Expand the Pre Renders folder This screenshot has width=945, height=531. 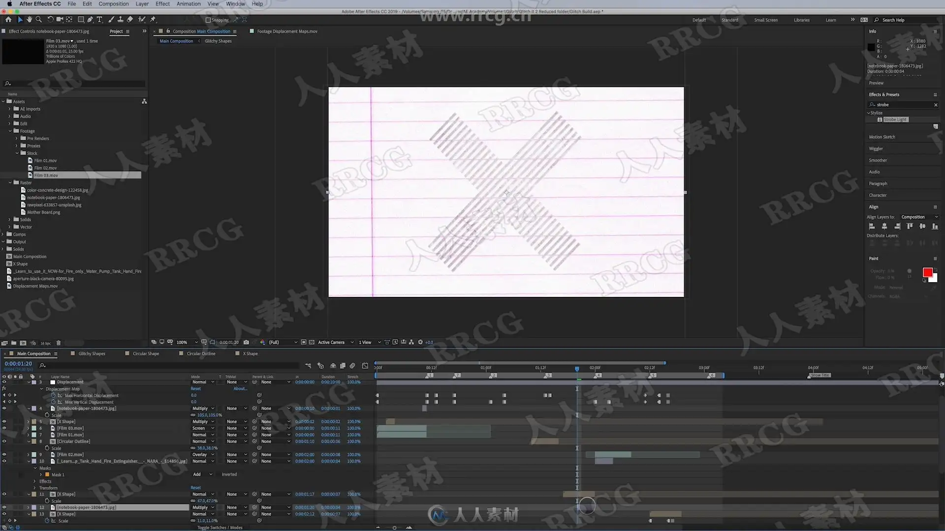click(x=16, y=139)
